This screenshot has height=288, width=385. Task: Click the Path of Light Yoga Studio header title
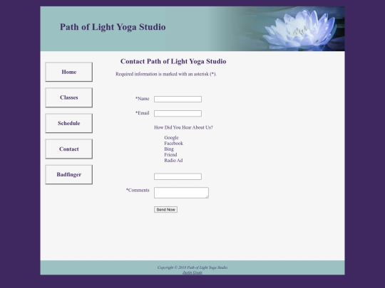[113, 27]
